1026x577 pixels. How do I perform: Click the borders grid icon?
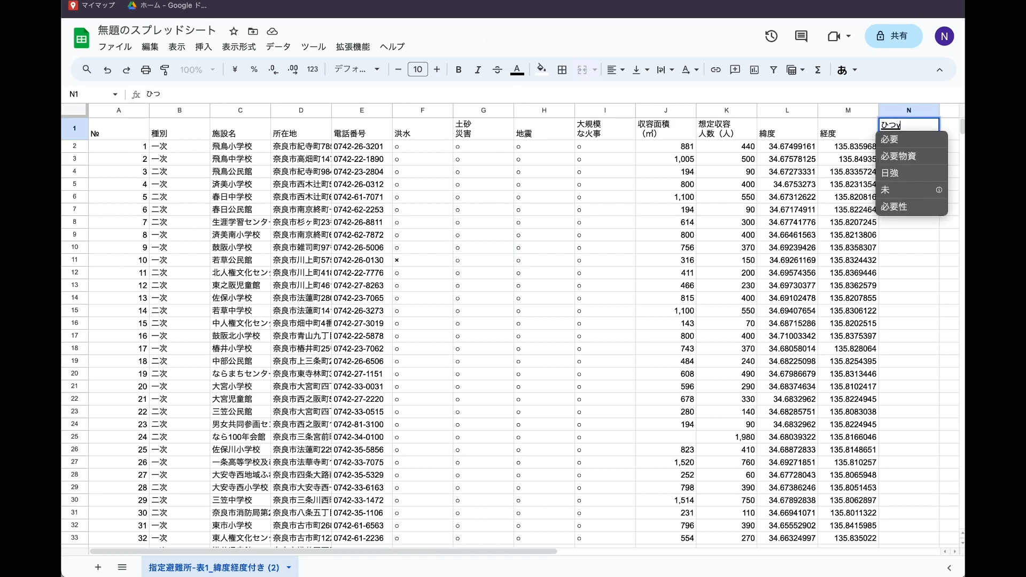click(x=562, y=70)
